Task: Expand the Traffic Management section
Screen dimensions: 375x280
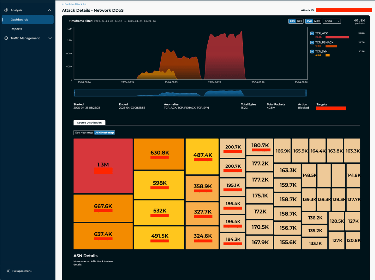Action: (x=50, y=38)
